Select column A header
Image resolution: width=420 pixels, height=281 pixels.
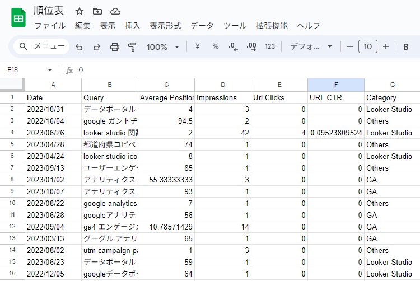tap(53, 85)
